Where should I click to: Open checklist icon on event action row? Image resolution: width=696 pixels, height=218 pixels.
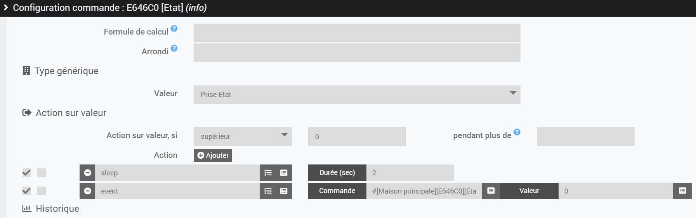268,191
